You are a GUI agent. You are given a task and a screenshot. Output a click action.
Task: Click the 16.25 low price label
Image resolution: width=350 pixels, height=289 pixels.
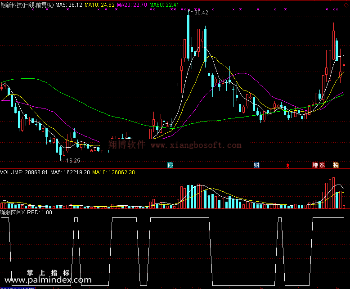73,161
